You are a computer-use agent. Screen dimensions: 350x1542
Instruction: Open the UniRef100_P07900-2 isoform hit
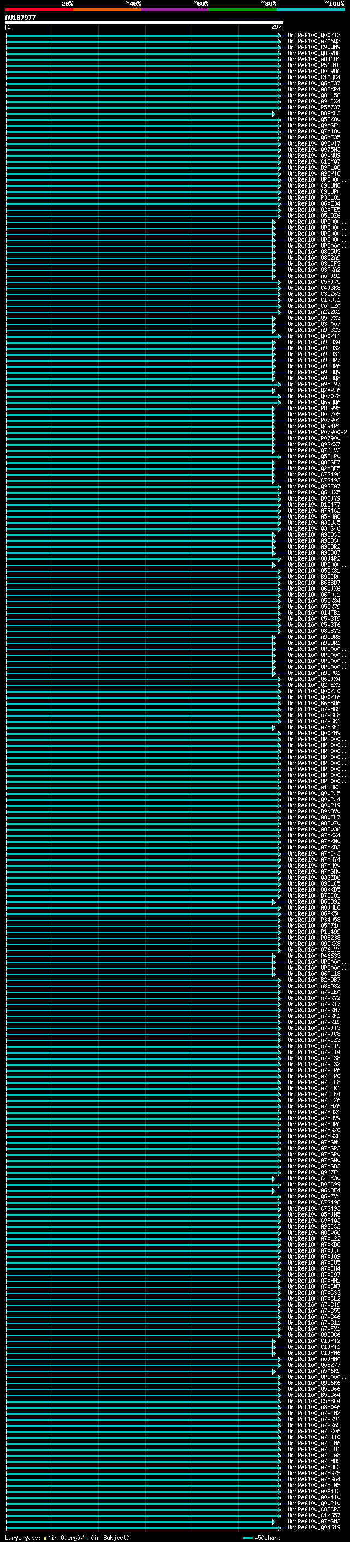(x=317, y=432)
